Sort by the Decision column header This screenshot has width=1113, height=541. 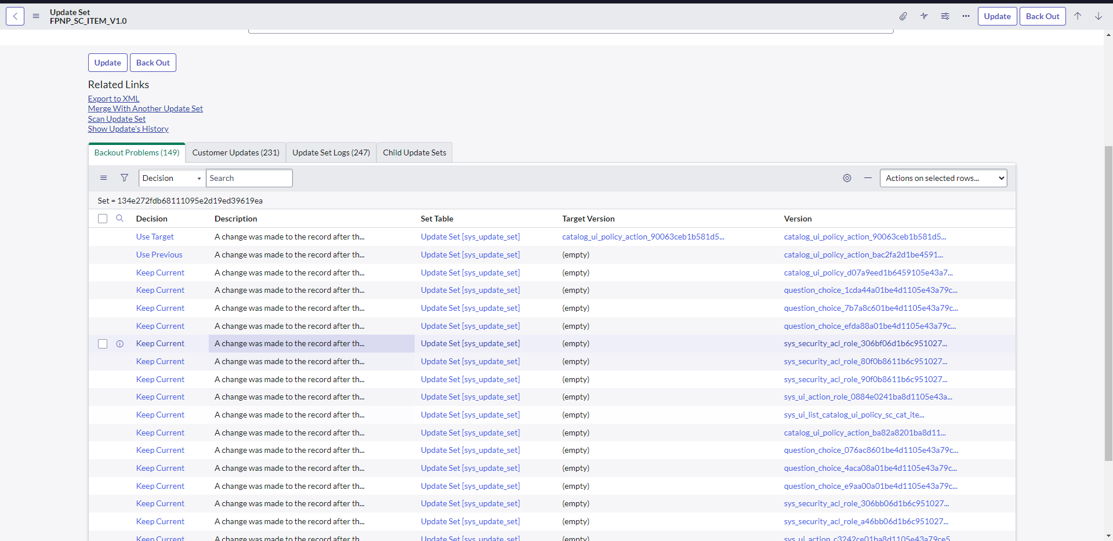(152, 219)
